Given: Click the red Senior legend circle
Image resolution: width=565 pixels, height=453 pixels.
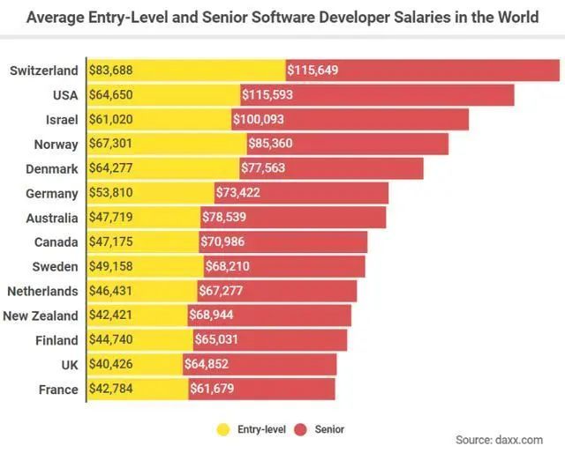Looking at the screenshot, I should (300, 429).
